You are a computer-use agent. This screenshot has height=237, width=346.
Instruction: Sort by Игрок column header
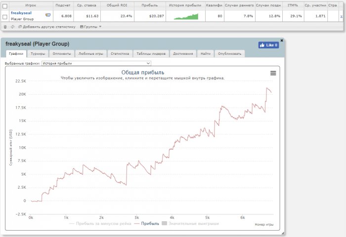(x=31, y=5)
